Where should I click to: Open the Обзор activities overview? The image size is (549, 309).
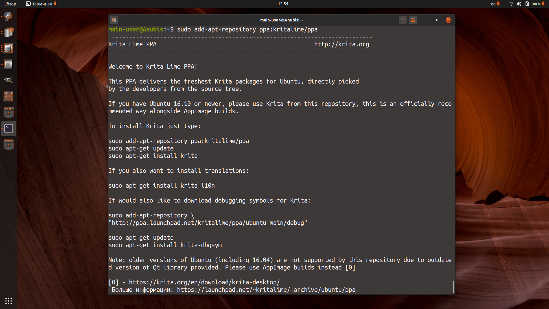point(10,4)
